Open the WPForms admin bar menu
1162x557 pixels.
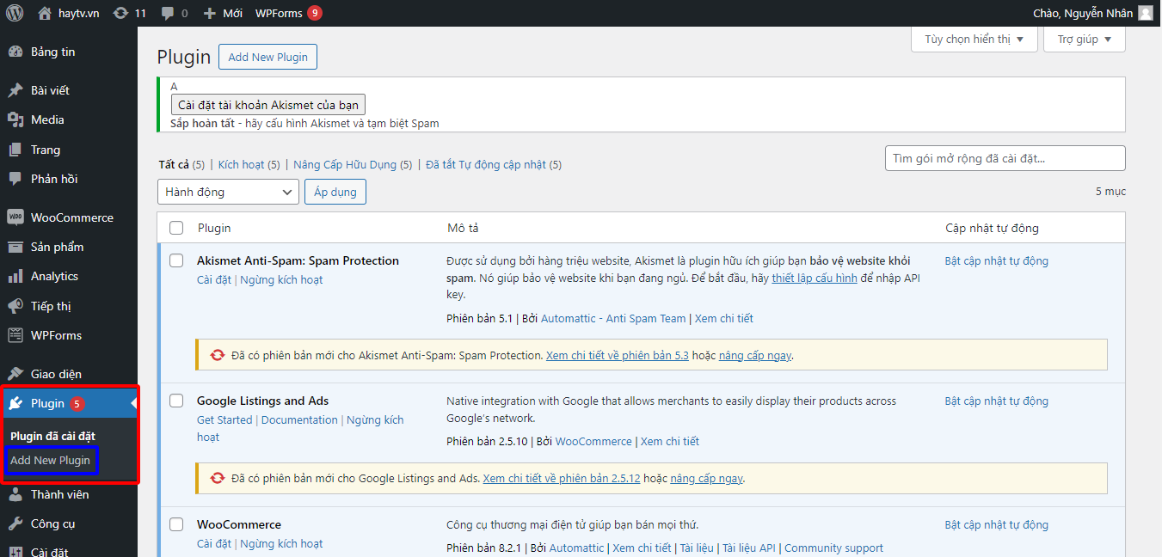point(288,13)
